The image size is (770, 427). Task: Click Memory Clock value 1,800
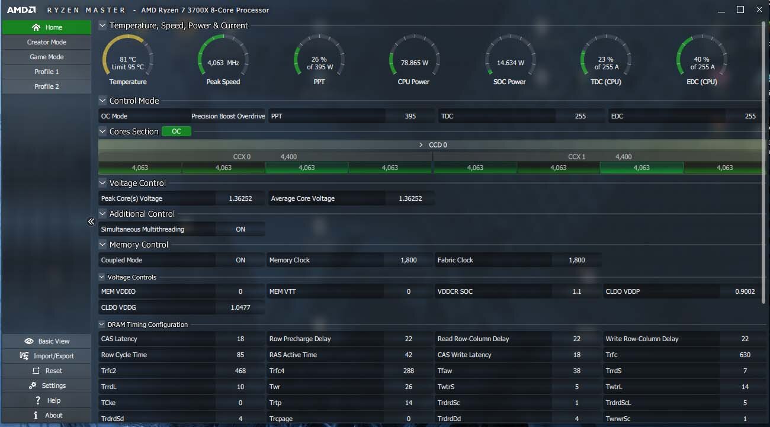409,260
